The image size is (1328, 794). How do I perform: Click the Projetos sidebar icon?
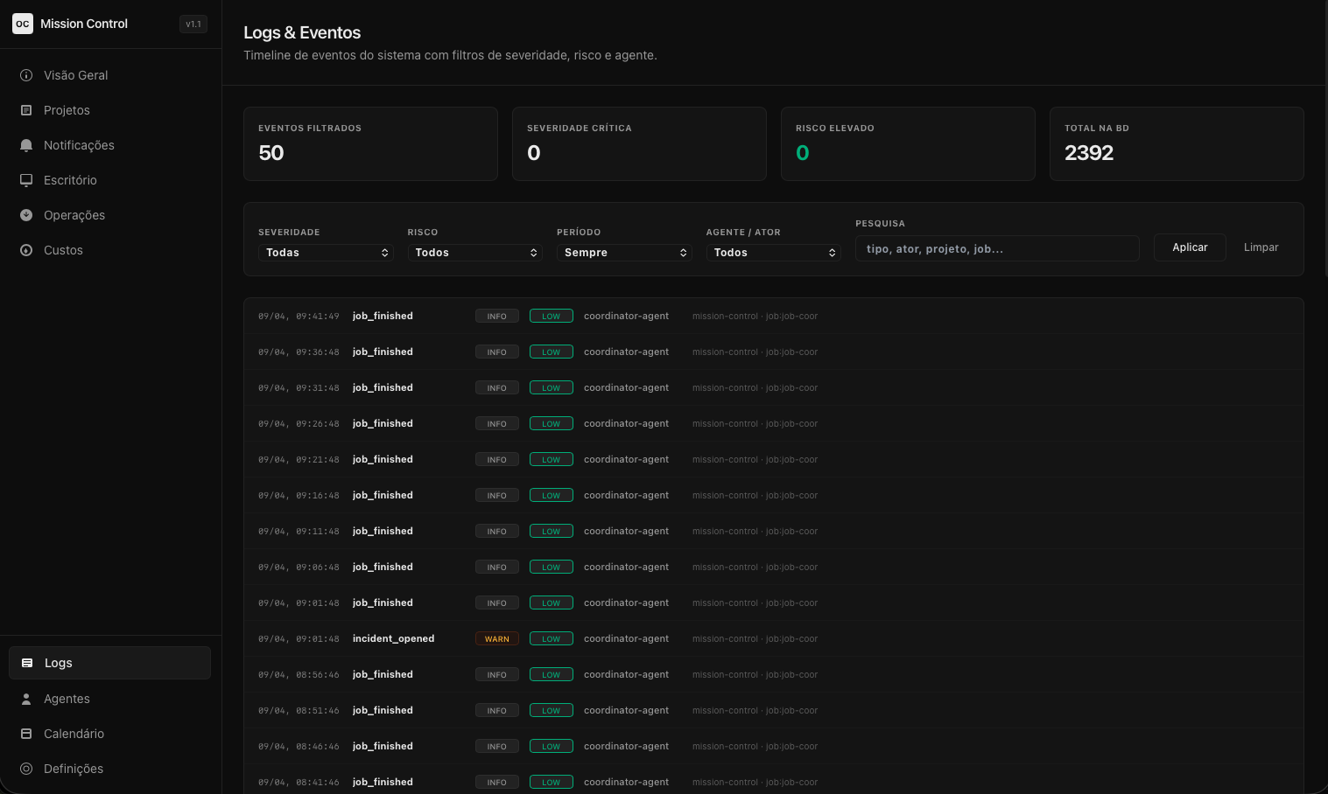click(26, 110)
